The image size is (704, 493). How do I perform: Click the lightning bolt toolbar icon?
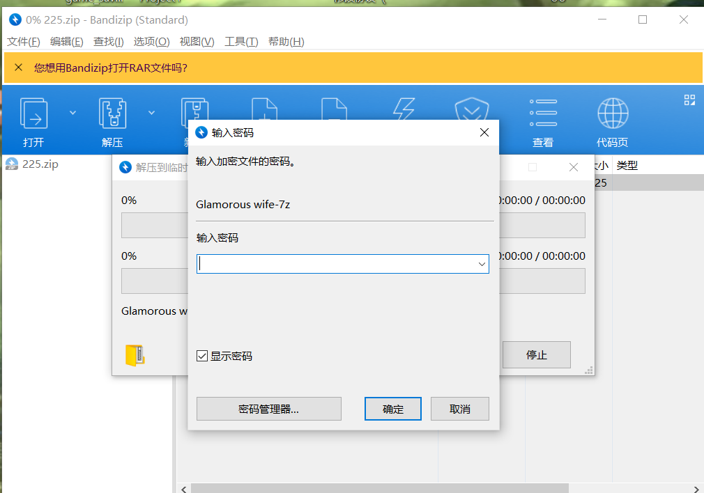pos(404,109)
